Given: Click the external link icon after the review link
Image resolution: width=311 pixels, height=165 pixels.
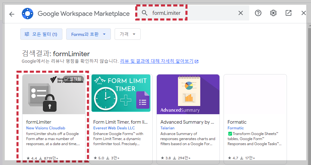Looking at the screenshot, I should pos(197,62).
